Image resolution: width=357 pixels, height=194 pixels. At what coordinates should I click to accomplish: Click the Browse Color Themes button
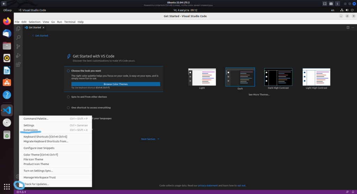115,84
